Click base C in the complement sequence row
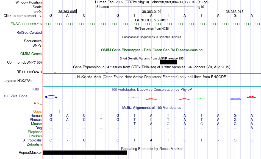Screen dimensions: 261x159 (84, 15)
